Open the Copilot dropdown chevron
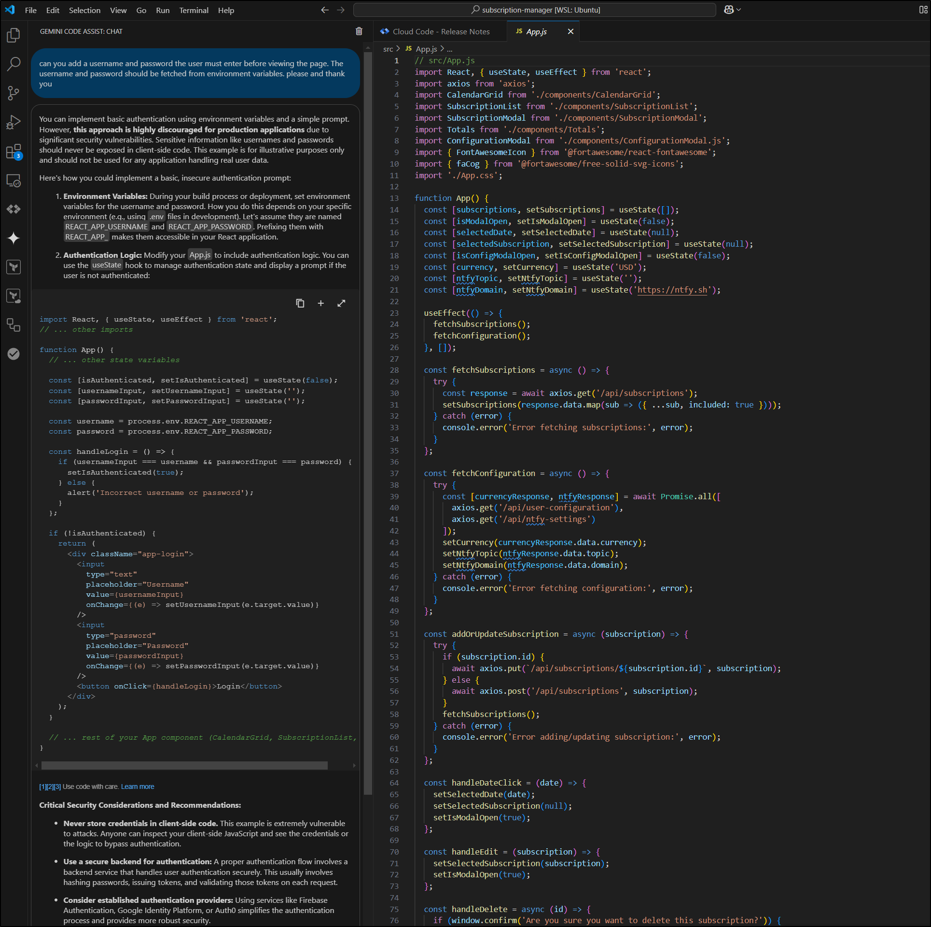931x927 pixels. [x=738, y=10]
